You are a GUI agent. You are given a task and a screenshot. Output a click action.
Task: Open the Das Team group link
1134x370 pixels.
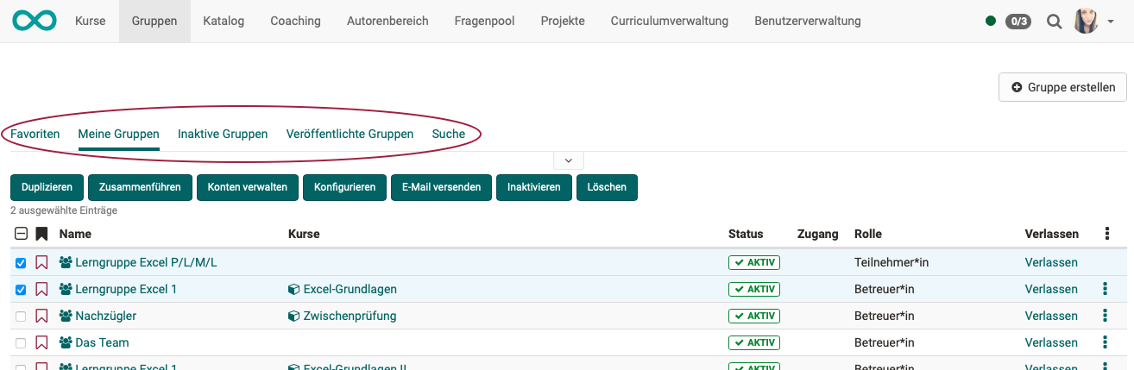coord(102,342)
